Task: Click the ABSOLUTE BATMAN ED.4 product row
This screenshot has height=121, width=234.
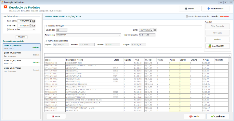Action: pos(136,87)
